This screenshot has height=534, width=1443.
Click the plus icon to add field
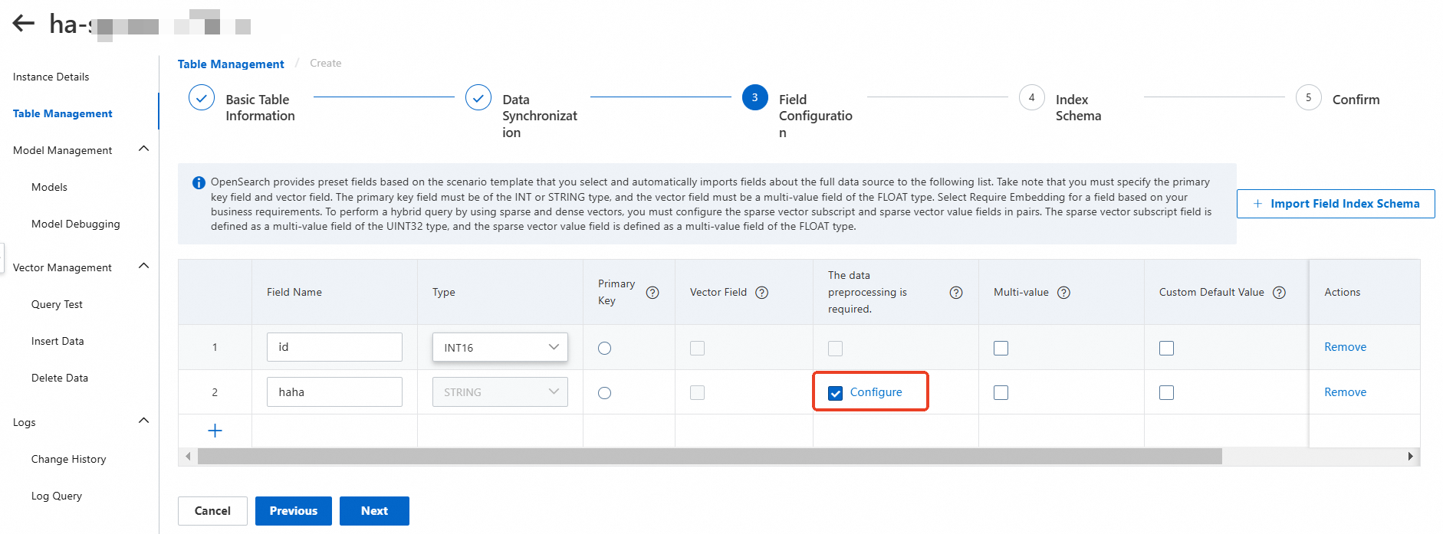pos(215,431)
